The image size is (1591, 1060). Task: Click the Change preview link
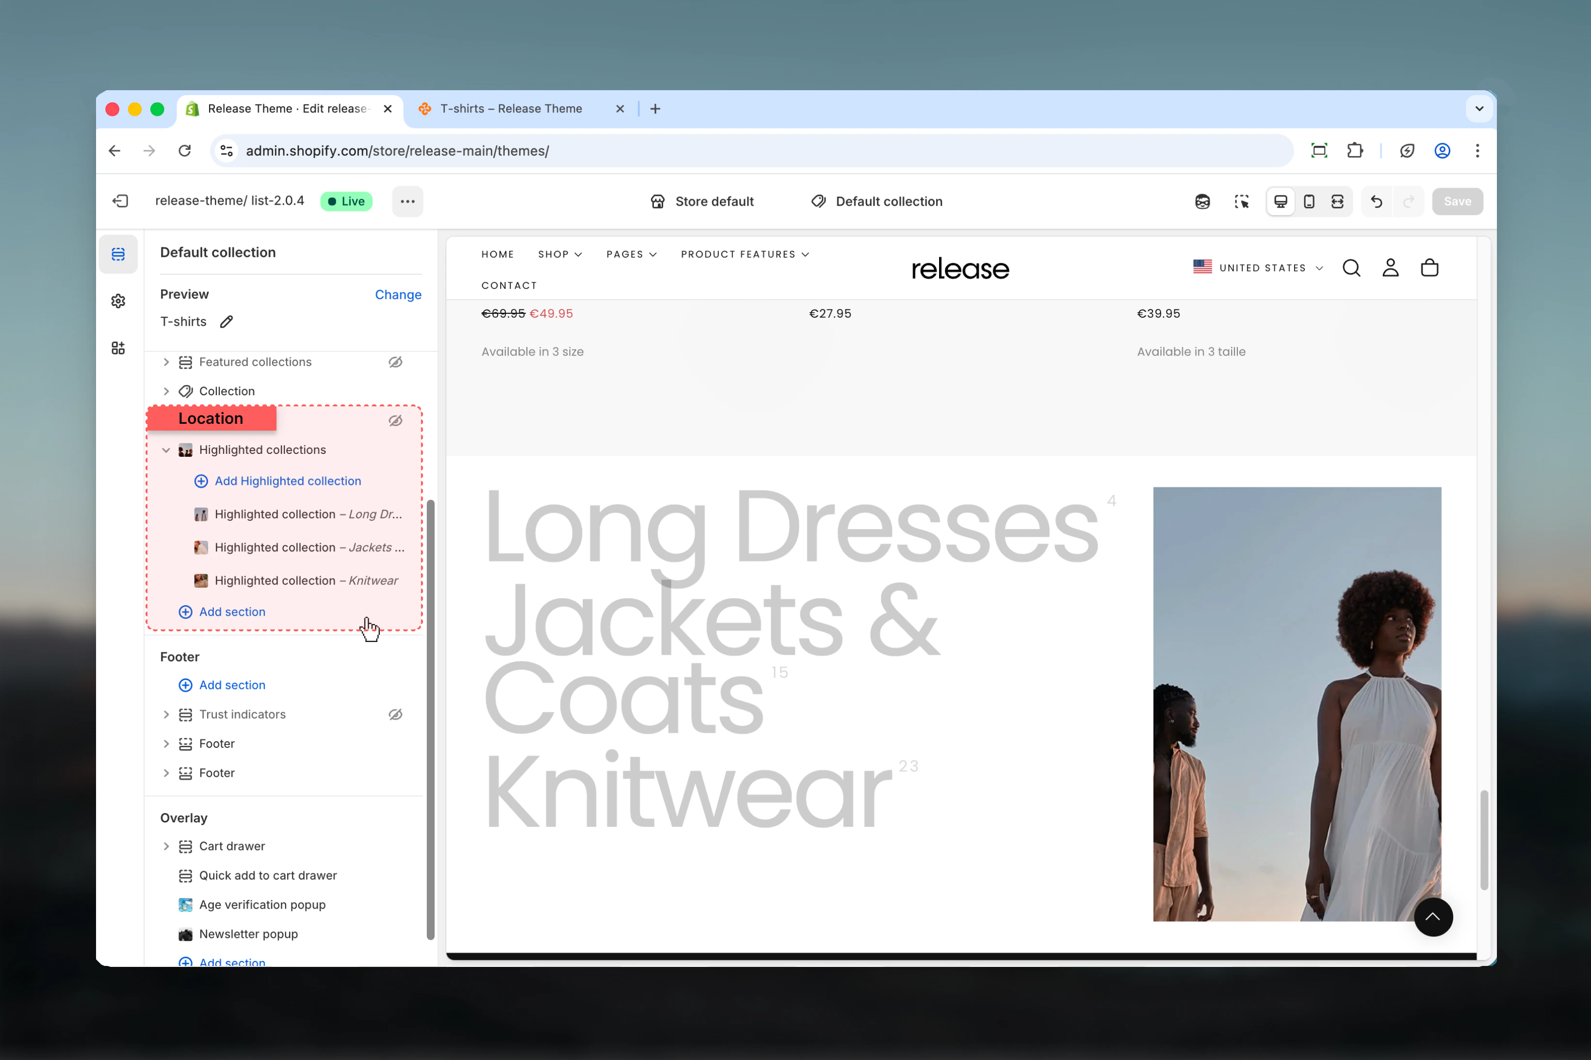(398, 295)
